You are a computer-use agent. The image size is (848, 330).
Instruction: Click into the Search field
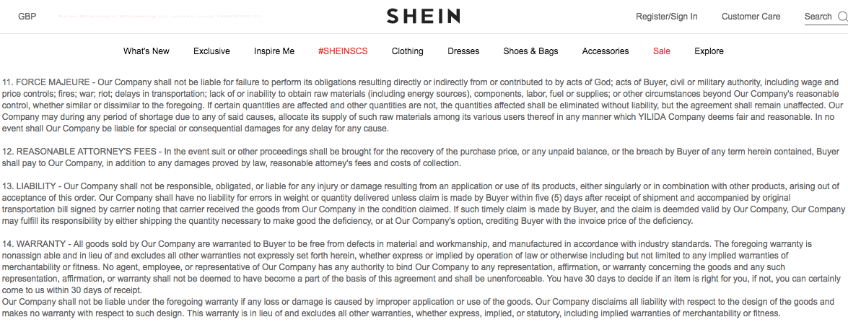point(818,17)
